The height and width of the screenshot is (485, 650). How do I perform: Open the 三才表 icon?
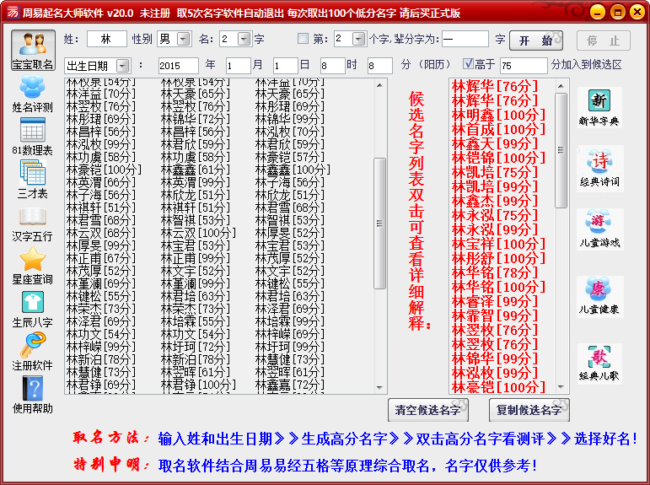(32, 178)
